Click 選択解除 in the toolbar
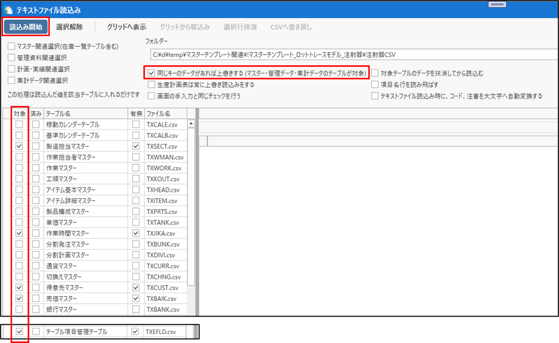The image size is (559, 343). [x=69, y=27]
